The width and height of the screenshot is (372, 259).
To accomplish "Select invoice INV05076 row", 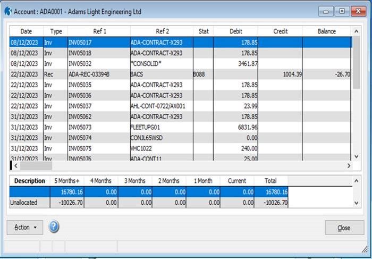I will [x=181, y=157].
